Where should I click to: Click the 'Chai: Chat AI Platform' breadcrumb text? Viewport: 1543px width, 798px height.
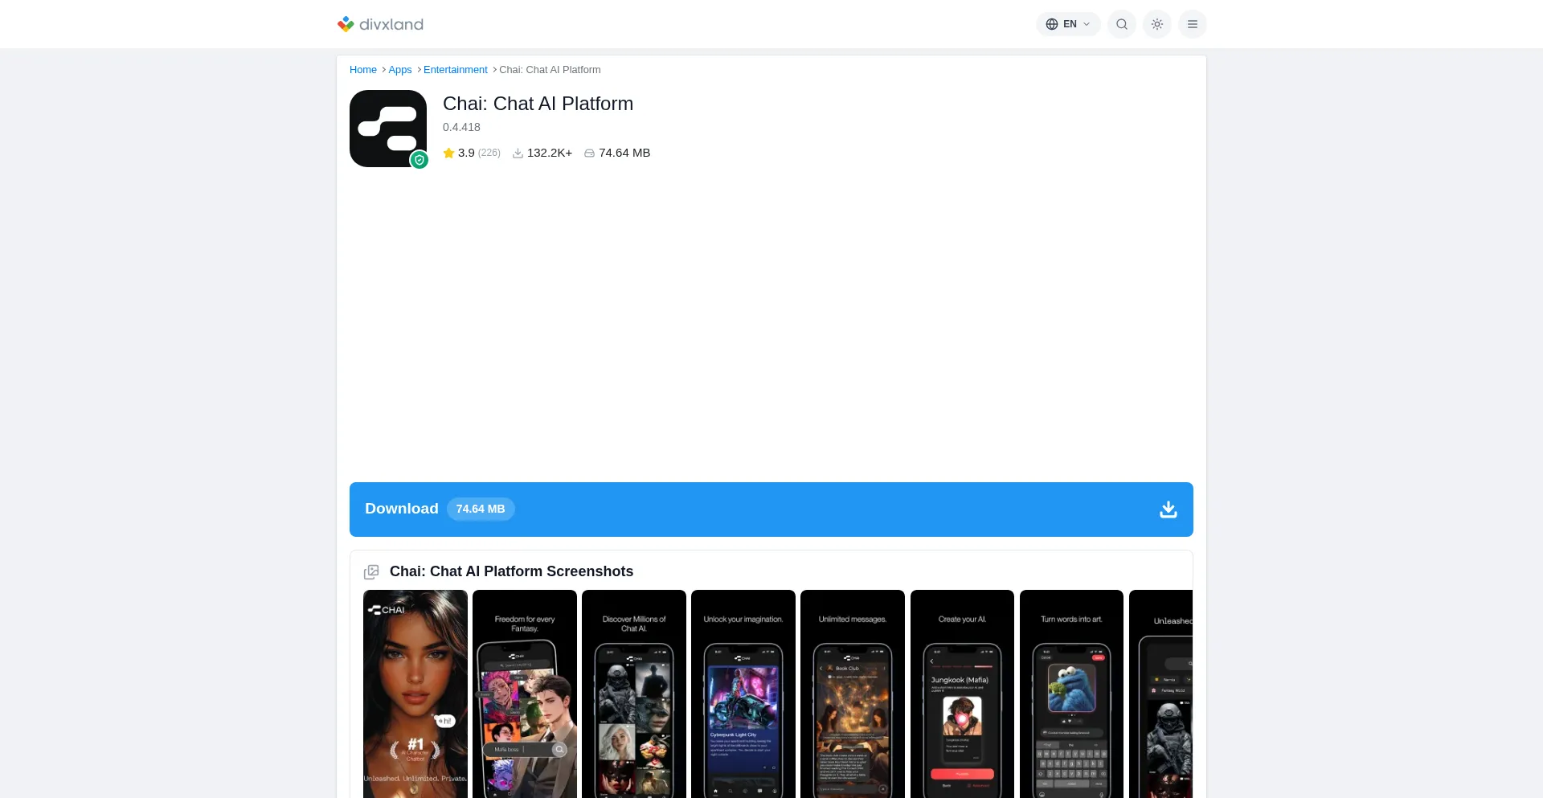click(550, 70)
